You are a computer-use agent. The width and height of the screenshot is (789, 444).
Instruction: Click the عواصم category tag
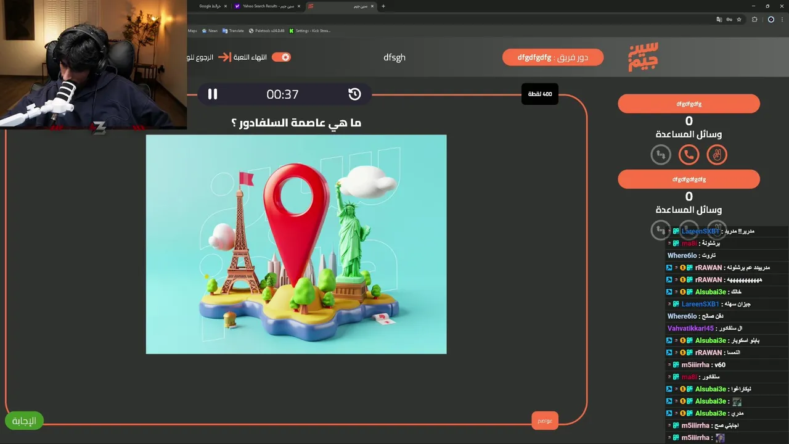pos(545,421)
